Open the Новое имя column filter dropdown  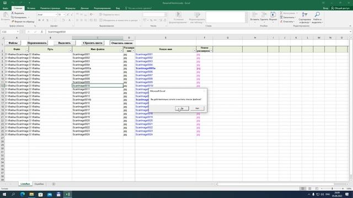[195, 51]
